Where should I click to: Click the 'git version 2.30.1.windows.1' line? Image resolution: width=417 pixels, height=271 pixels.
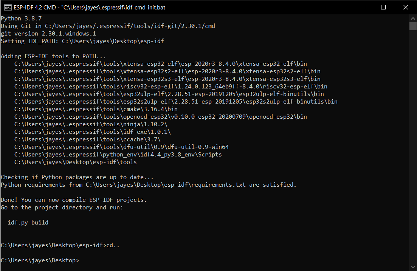point(48,34)
